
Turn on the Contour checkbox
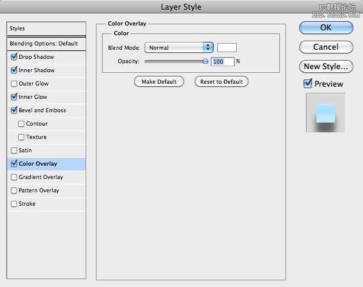[21, 124]
